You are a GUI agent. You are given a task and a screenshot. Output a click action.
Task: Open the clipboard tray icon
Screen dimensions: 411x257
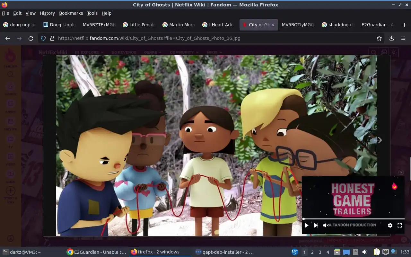377,252
